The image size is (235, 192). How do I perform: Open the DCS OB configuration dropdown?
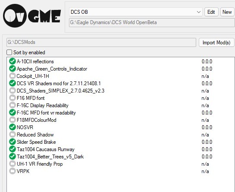136,12
